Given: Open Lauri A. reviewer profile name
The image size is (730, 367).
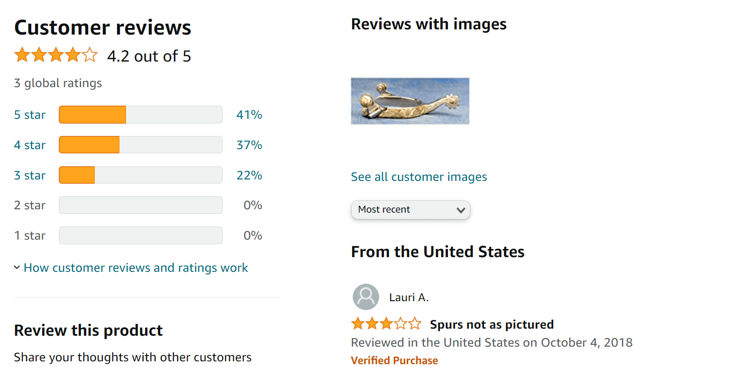Looking at the screenshot, I should pos(409,297).
